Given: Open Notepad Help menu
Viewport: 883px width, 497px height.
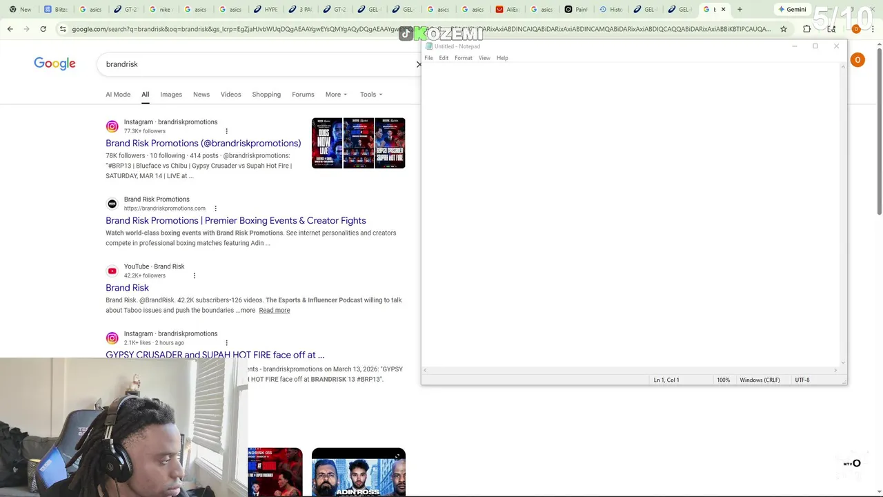Looking at the screenshot, I should tap(502, 58).
